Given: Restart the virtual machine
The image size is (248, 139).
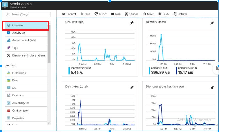Looking at the screenshot, I should (101, 14).
